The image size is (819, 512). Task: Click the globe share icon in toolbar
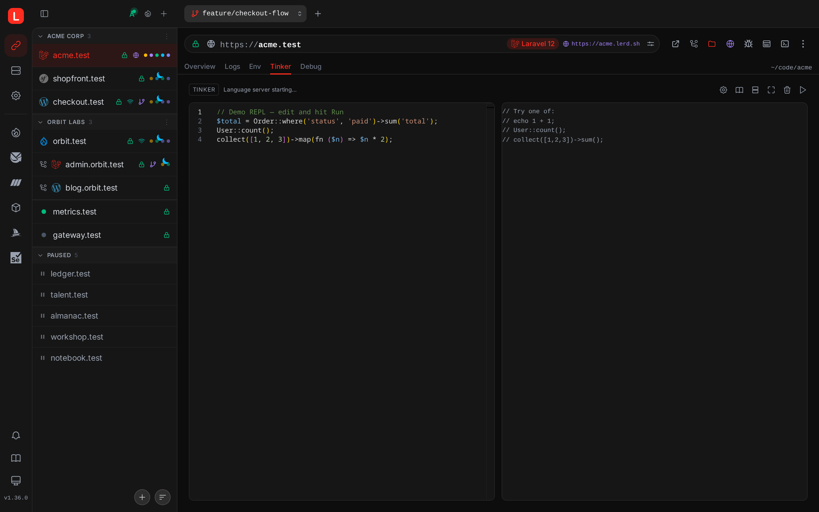(x=730, y=44)
